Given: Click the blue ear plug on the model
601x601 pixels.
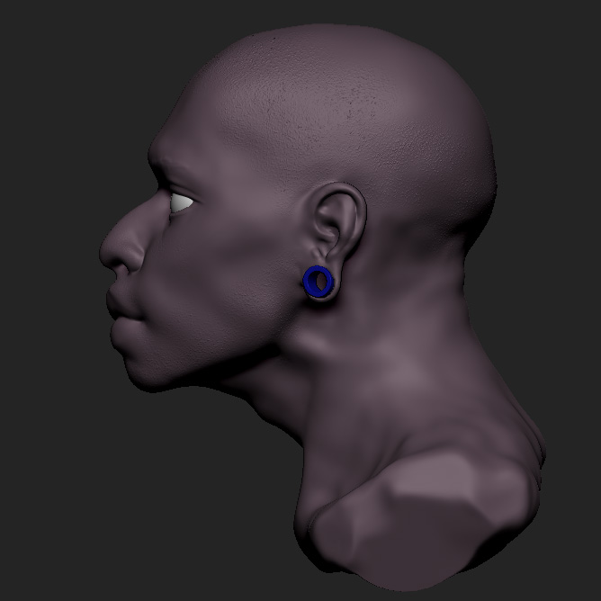Looking at the screenshot, I should [318, 282].
